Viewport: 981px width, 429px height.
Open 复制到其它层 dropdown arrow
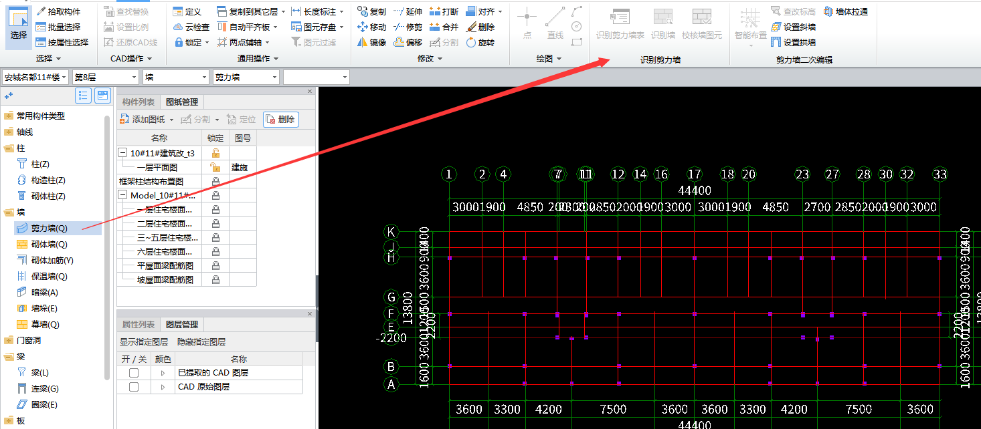coord(284,11)
